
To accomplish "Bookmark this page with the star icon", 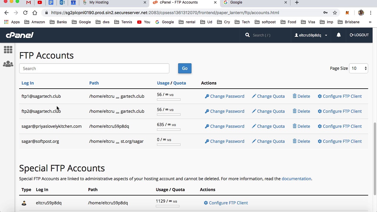I will tap(335, 13).
